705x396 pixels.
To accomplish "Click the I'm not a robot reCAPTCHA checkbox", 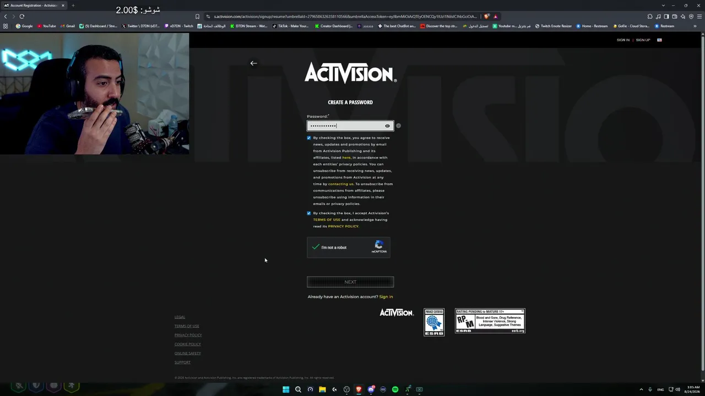I will pos(316,248).
